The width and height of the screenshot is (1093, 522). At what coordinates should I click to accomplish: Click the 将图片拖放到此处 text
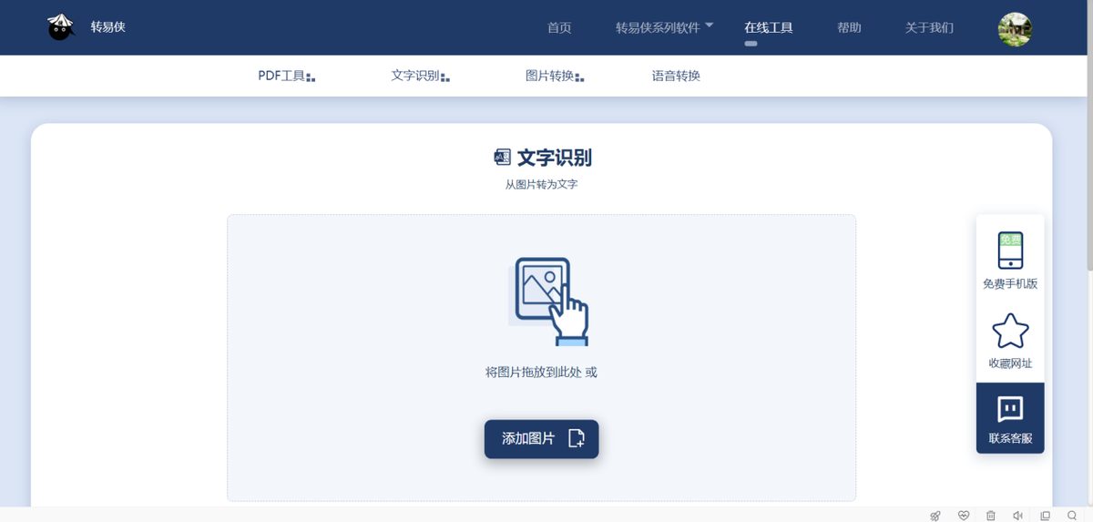533,373
